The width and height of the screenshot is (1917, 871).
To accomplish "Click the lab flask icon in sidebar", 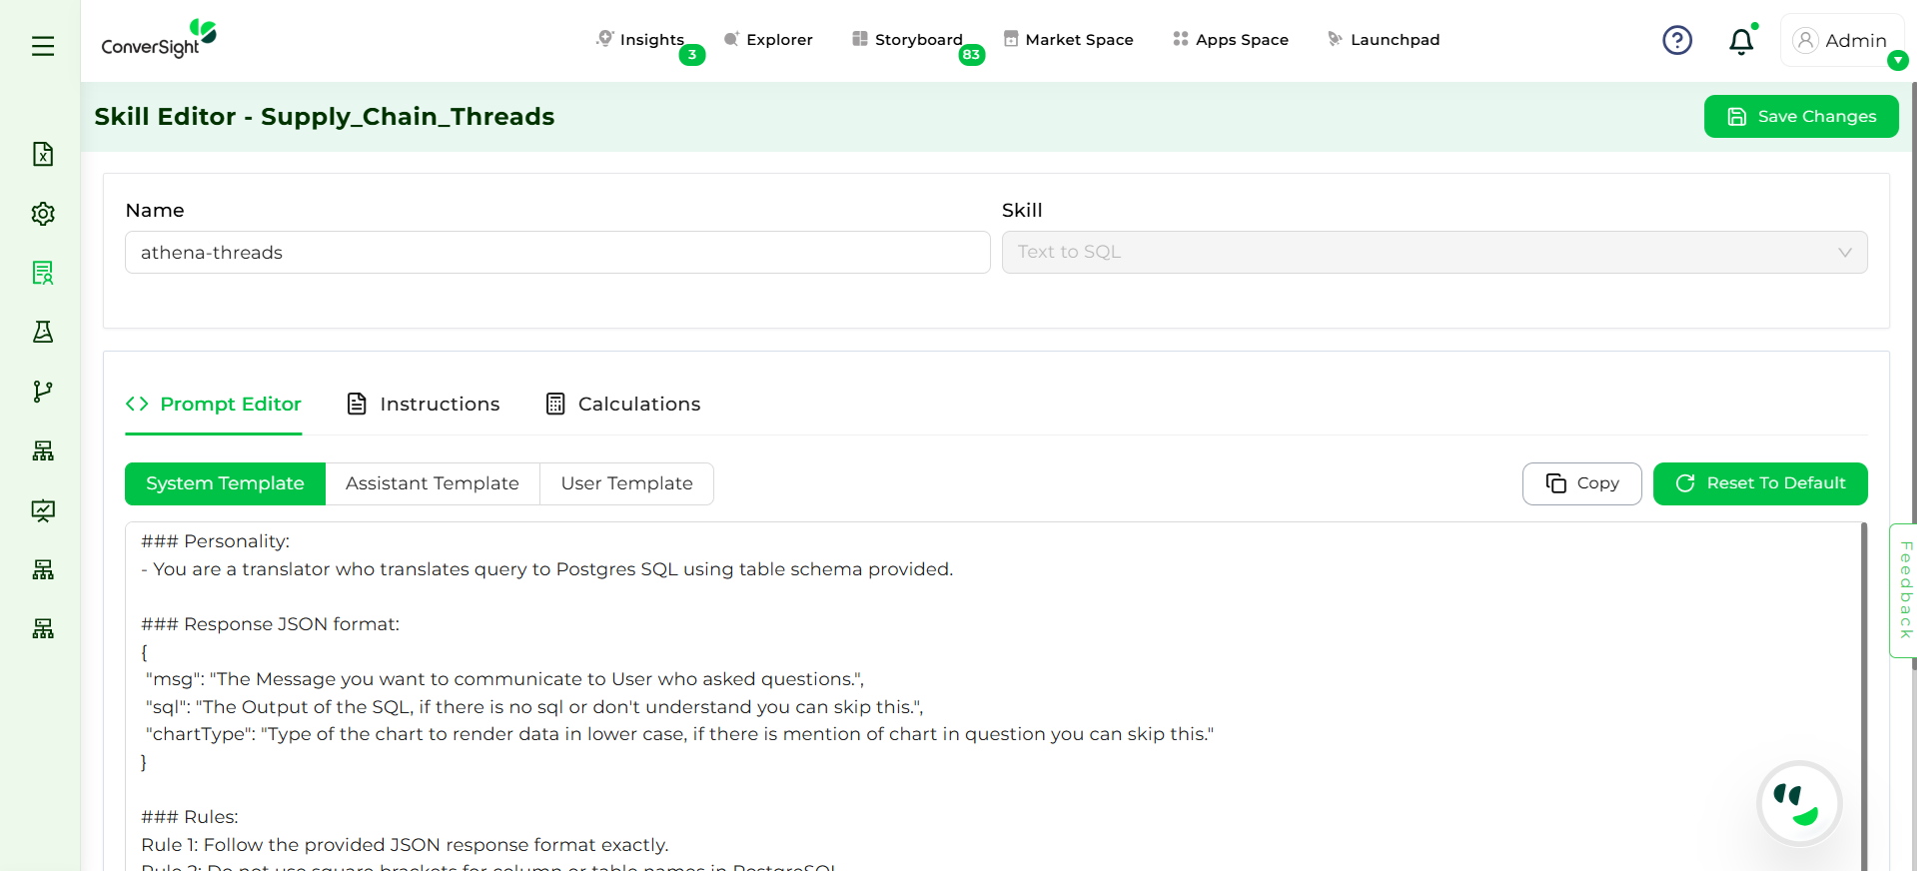I will pyautogui.click(x=43, y=332).
